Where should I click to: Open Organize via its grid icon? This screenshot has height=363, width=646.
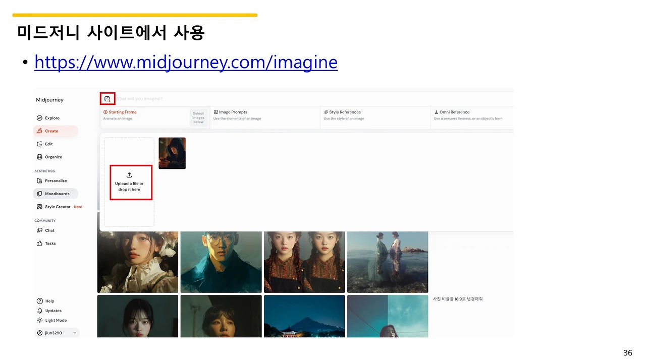(40, 157)
